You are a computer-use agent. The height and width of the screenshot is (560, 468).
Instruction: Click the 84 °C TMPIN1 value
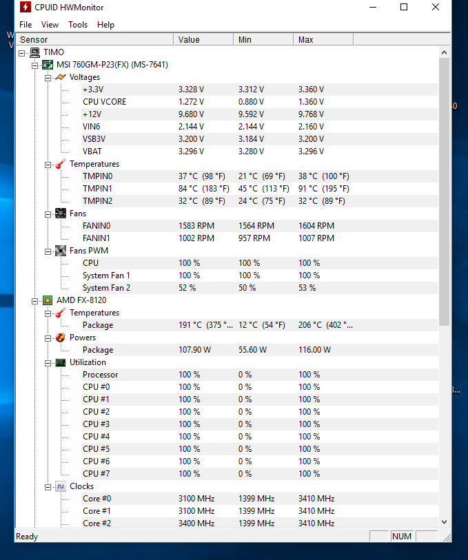coord(204,189)
